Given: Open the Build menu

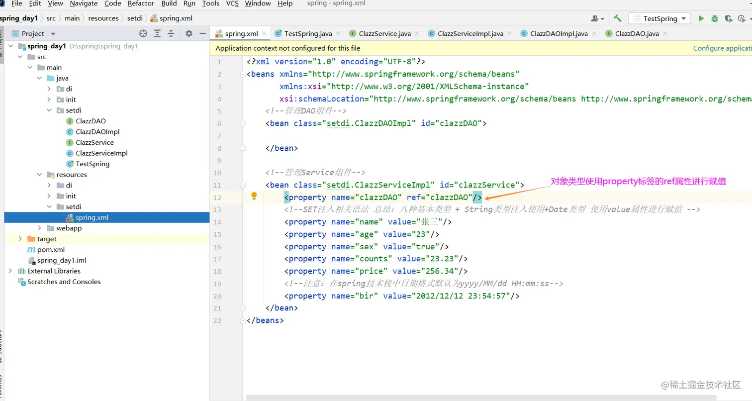Looking at the screenshot, I should click(x=169, y=3).
